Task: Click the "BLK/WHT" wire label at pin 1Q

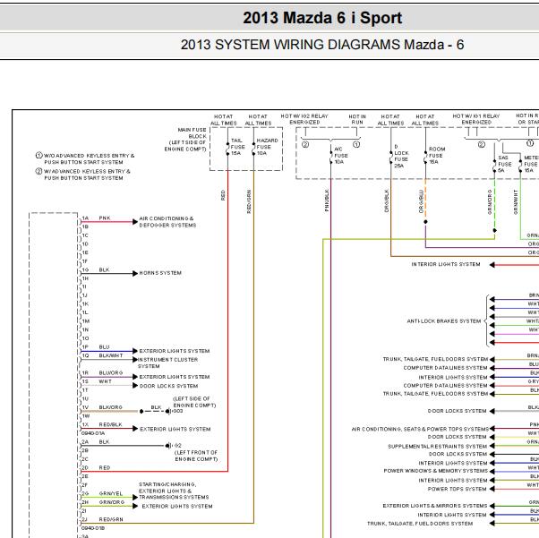Action: point(111,355)
